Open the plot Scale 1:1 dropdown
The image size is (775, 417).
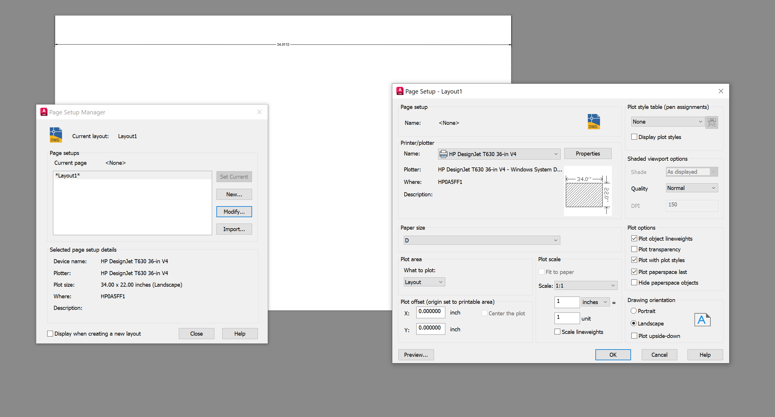pos(586,286)
